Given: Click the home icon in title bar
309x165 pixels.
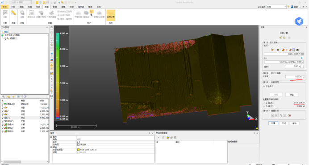Looking at the screenshot, I should (x=2, y=2).
